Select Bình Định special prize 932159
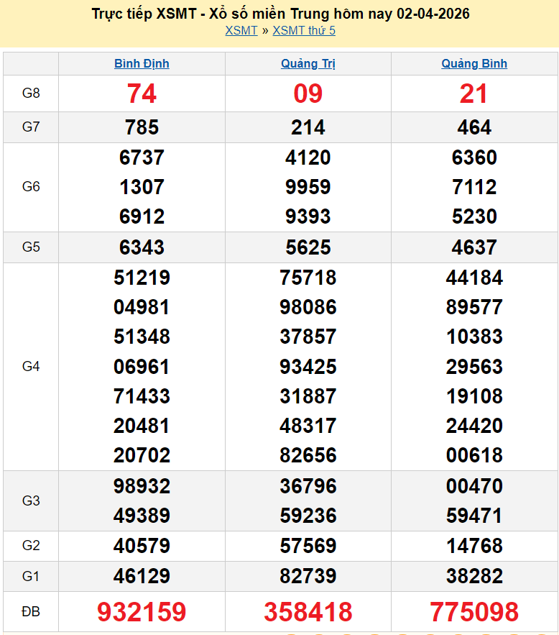The width and height of the screenshot is (559, 635). coord(142,612)
